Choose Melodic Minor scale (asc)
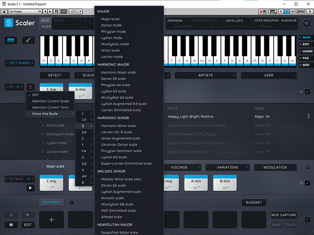The width and height of the screenshot is (314, 235). pyautogui.click(x=121, y=179)
